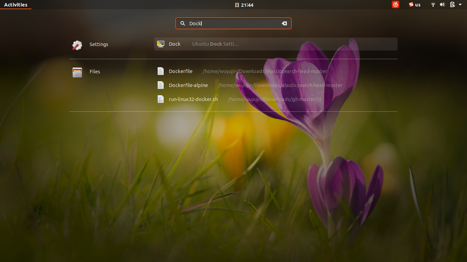Click the magnifying glass in search bar

click(x=183, y=23)
